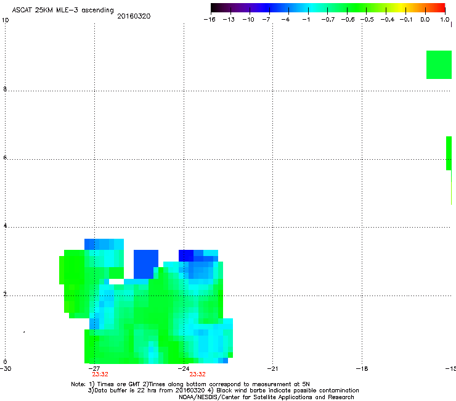Click the color scale label "-0.1"
The height and width of the screenshot is (401, 456).
406,20
